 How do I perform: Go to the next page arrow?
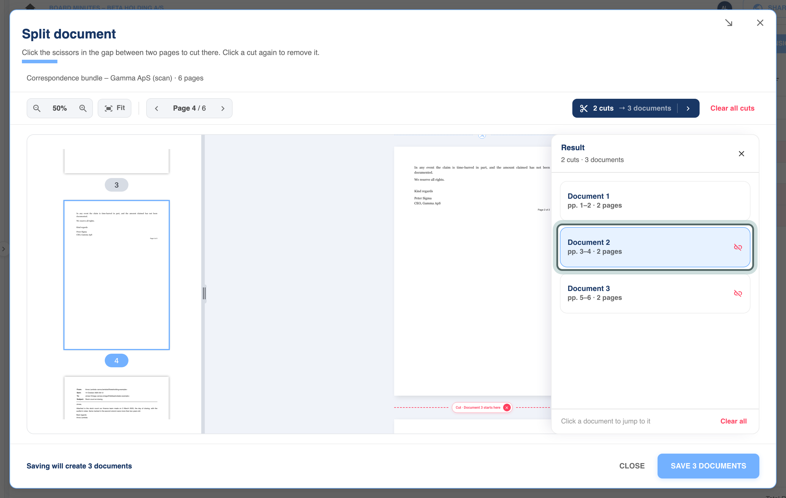223,108
